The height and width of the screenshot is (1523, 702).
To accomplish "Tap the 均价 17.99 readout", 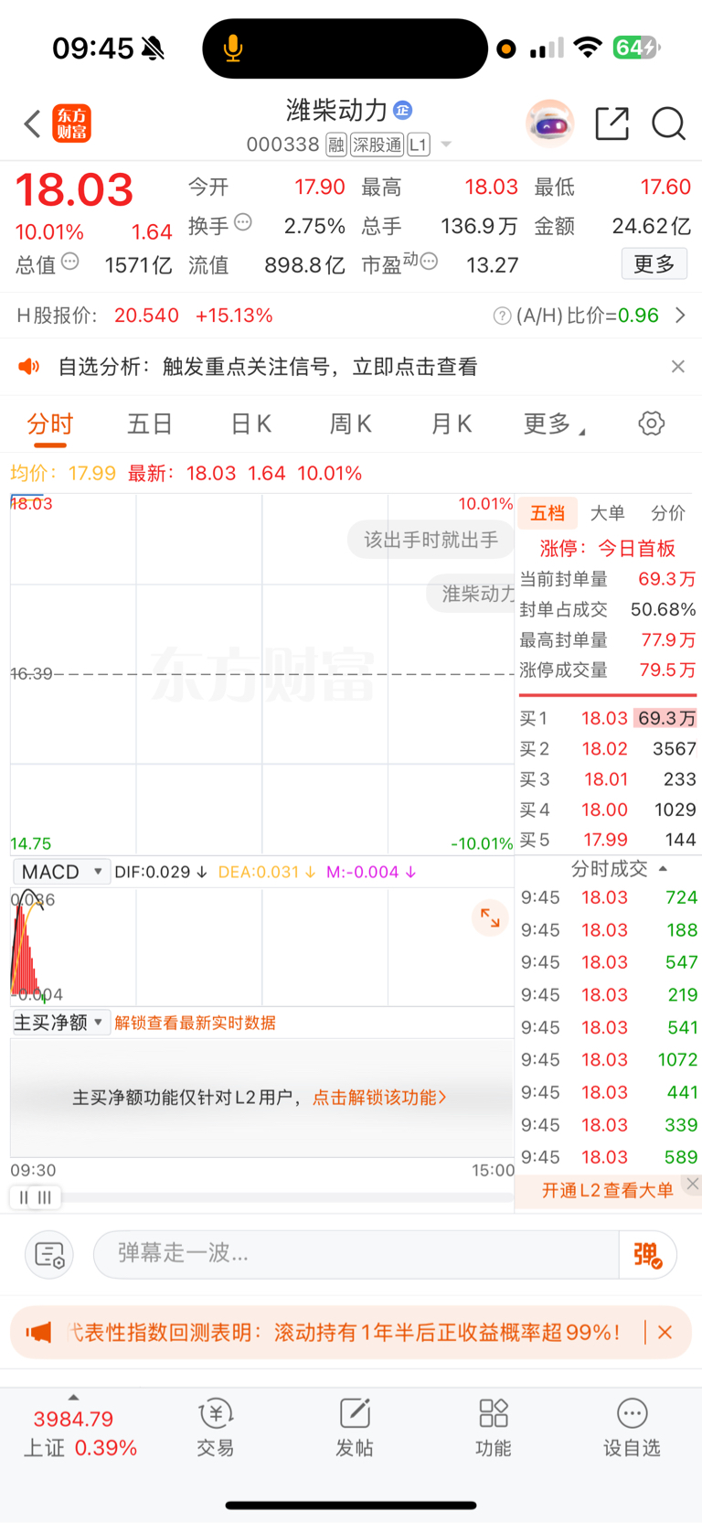I will [x=63, y=473].
